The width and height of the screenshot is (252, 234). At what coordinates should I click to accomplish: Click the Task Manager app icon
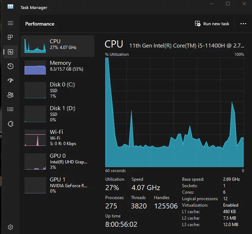[x=10, y=7]
